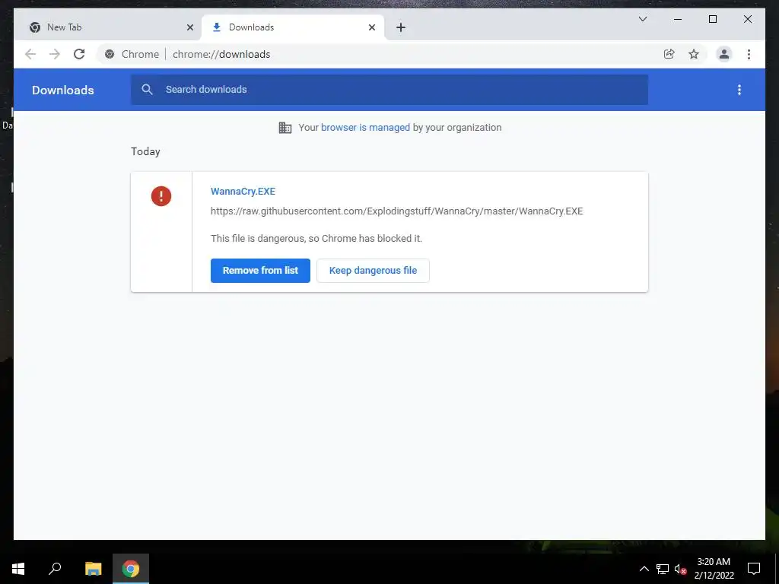779x584 pixels.
Task: Click the managed organization building icon
Action: point(285,128)
